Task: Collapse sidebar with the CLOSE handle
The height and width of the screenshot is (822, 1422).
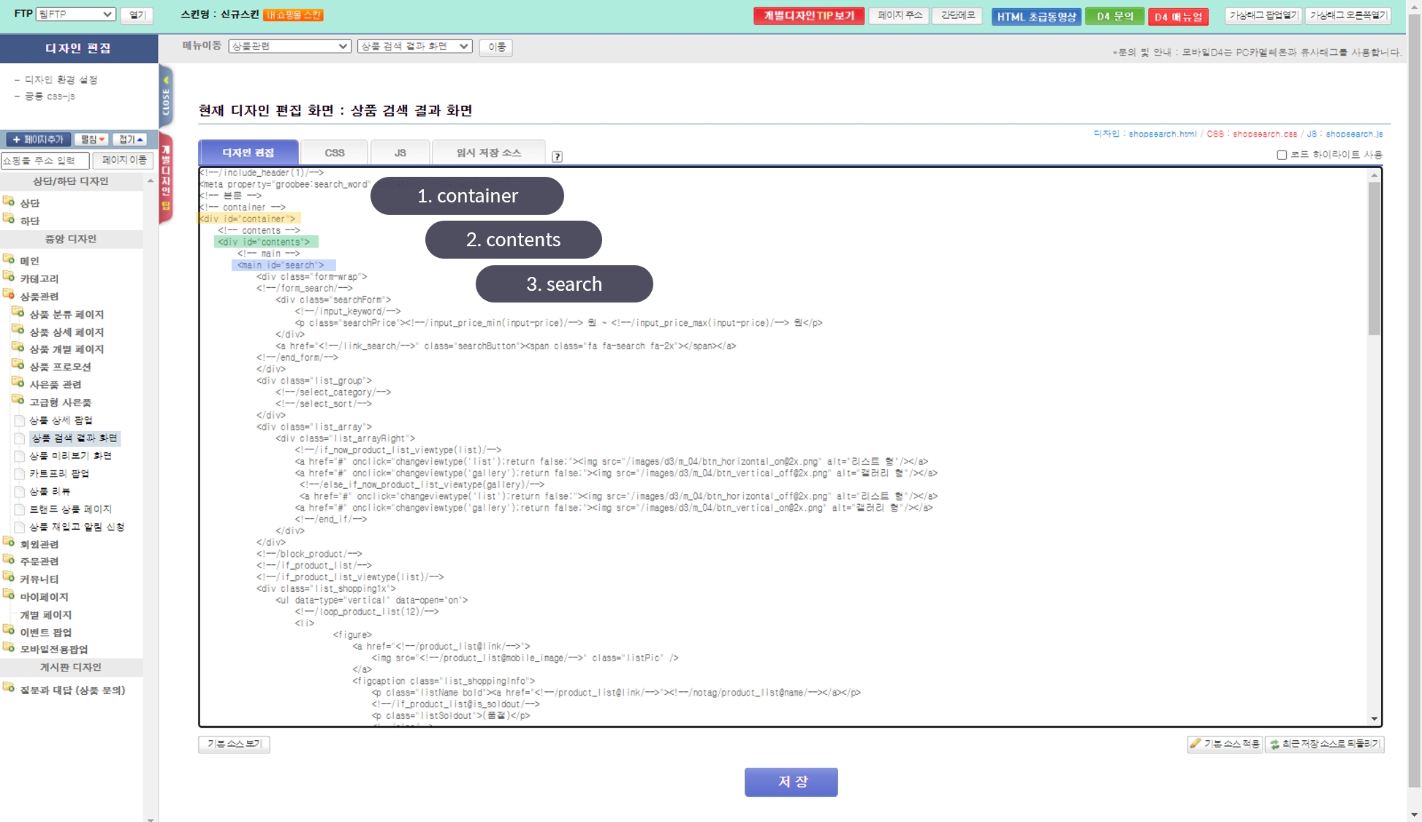Action: point(166,97)
